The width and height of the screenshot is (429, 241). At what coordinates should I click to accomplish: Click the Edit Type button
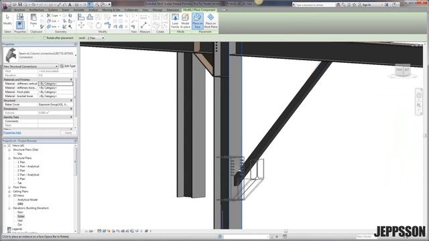(68, 66)
